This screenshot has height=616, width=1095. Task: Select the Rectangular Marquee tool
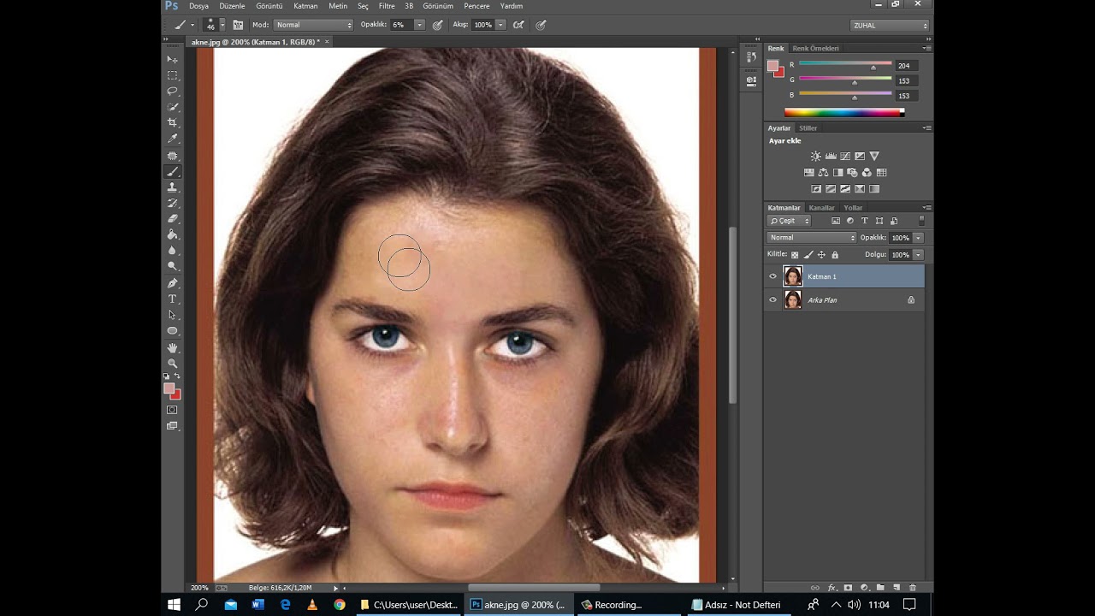tap(172, 75)
